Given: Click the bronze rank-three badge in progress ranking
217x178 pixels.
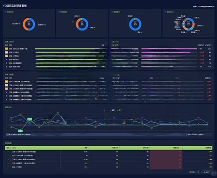Looking at the screenshot, I should tap(6, 56).
